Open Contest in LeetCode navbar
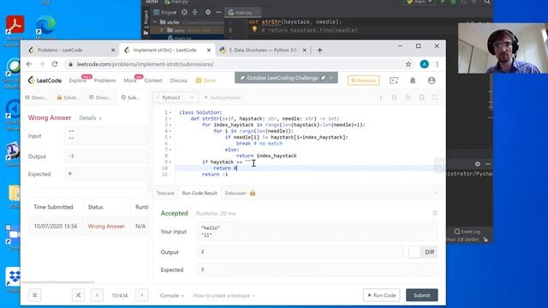The height and width of the screenshot is (308, 548). [x=153, y=80]
